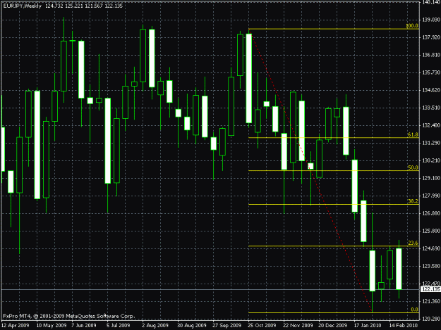Viewport: 441px width, 330px height.
Task: Click the 136.810 price axis label
Action: click(431, 55)
